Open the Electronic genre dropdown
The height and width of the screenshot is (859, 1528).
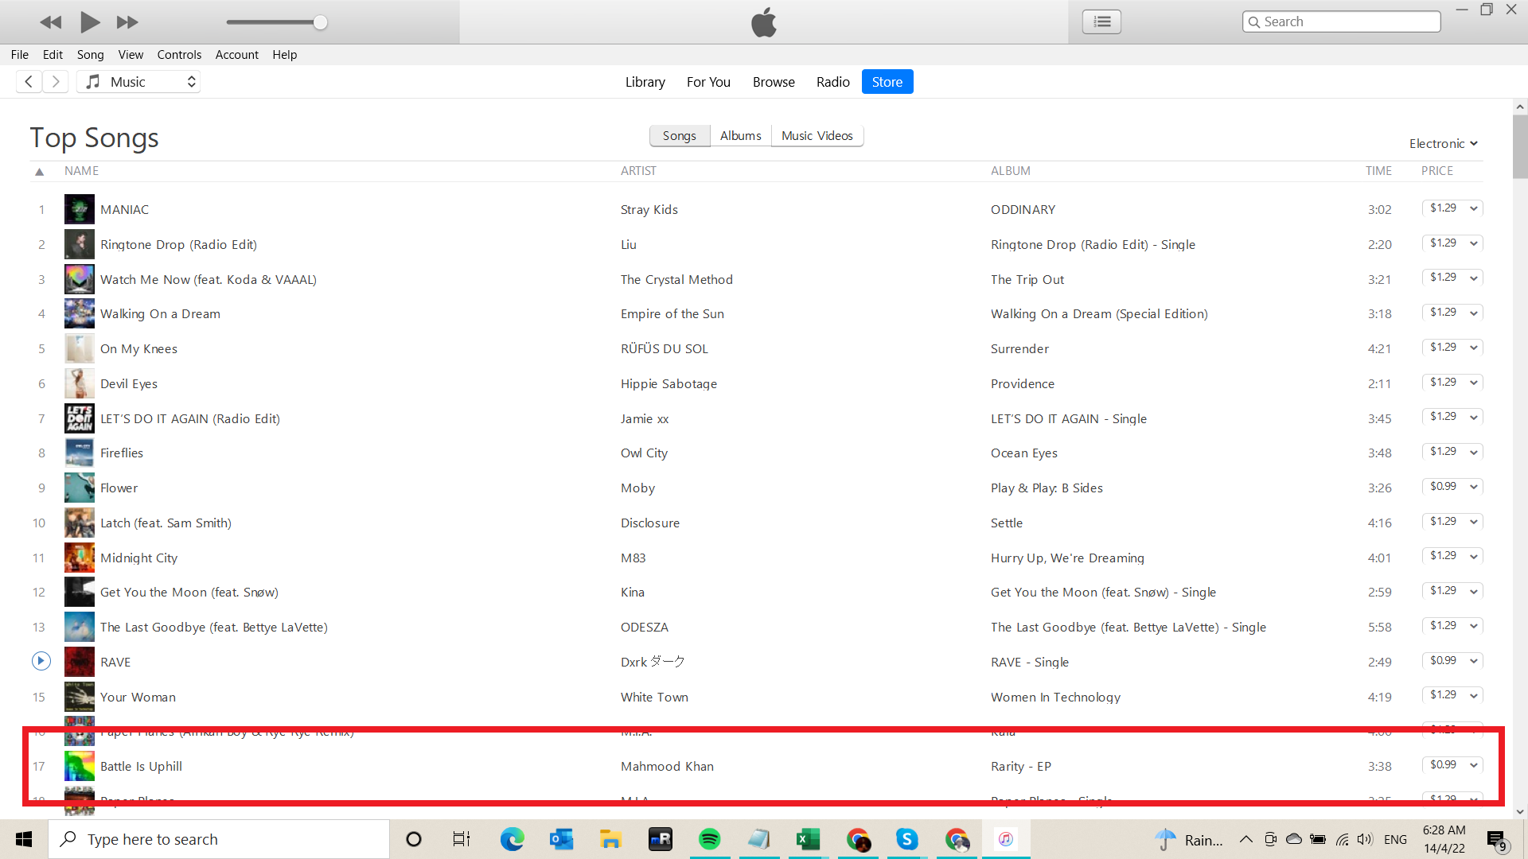(x=1443, y=144)
